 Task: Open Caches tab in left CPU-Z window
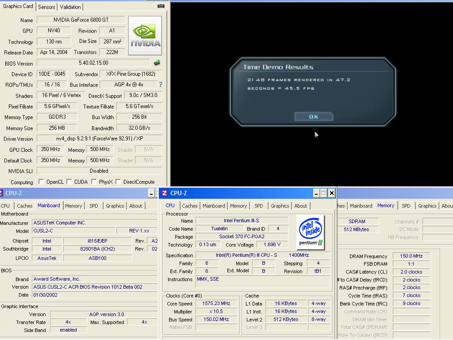(x=25, y=206)
